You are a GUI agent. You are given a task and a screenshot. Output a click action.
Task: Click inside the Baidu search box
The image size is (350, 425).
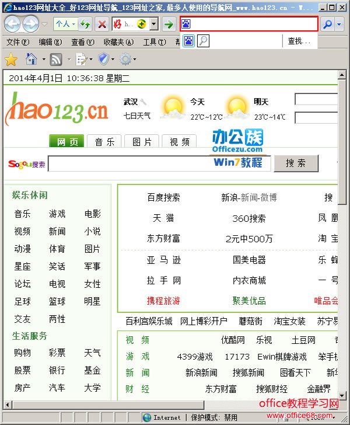[x=249, y=24]
